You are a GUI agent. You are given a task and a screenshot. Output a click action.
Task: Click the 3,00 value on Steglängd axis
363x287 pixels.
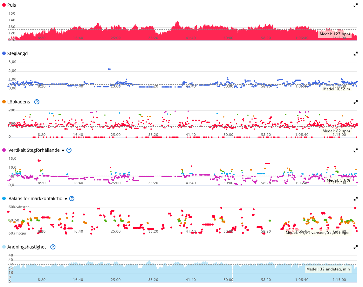[12, 62]
